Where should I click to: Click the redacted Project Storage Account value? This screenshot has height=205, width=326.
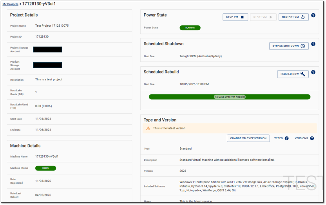click(x=47, y=49)
